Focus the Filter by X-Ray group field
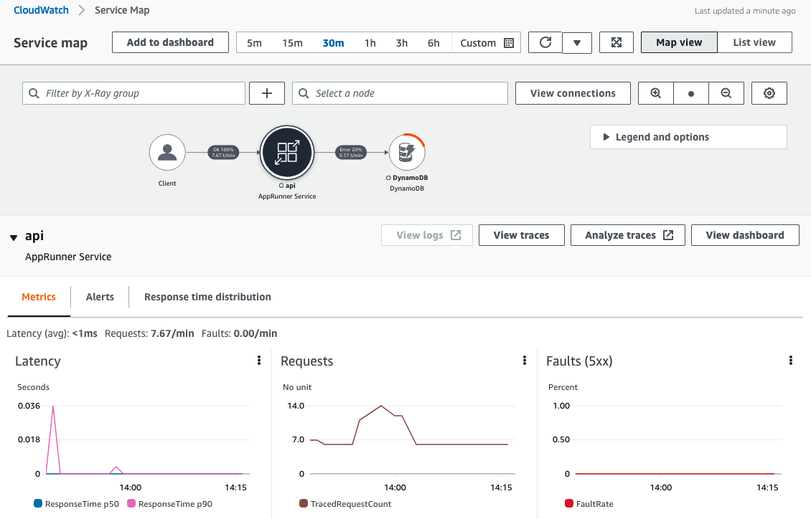The height and width of the screenshot is (519, 811). [x=133, y=93]
